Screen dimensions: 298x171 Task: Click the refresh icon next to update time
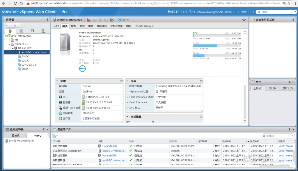tap(191, 12)
